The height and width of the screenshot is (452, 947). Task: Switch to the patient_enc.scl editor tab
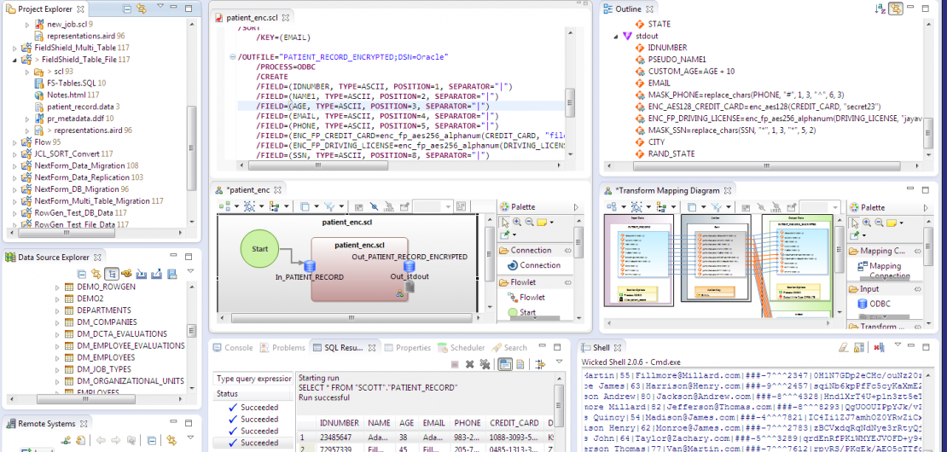253,18
